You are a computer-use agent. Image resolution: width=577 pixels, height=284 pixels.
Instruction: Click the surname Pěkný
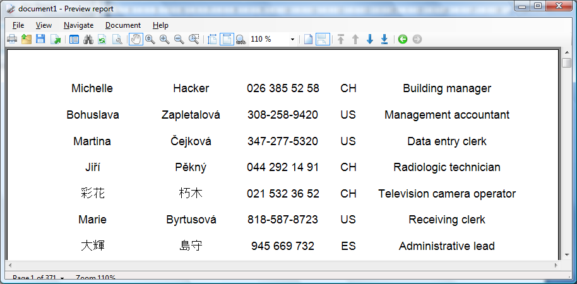coord(191,167)
